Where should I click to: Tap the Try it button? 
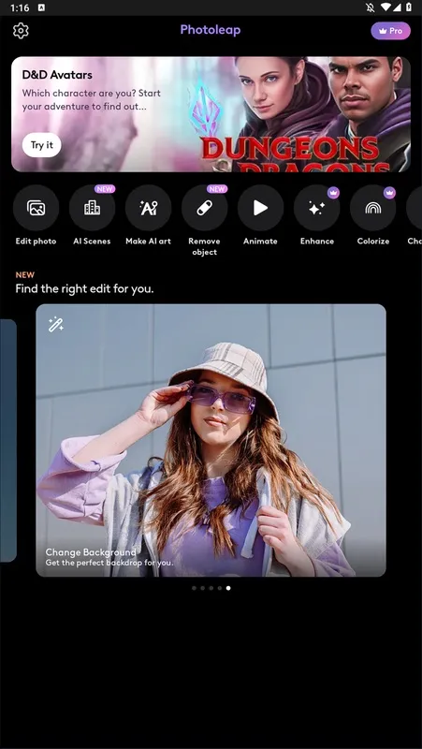point(41,145)
